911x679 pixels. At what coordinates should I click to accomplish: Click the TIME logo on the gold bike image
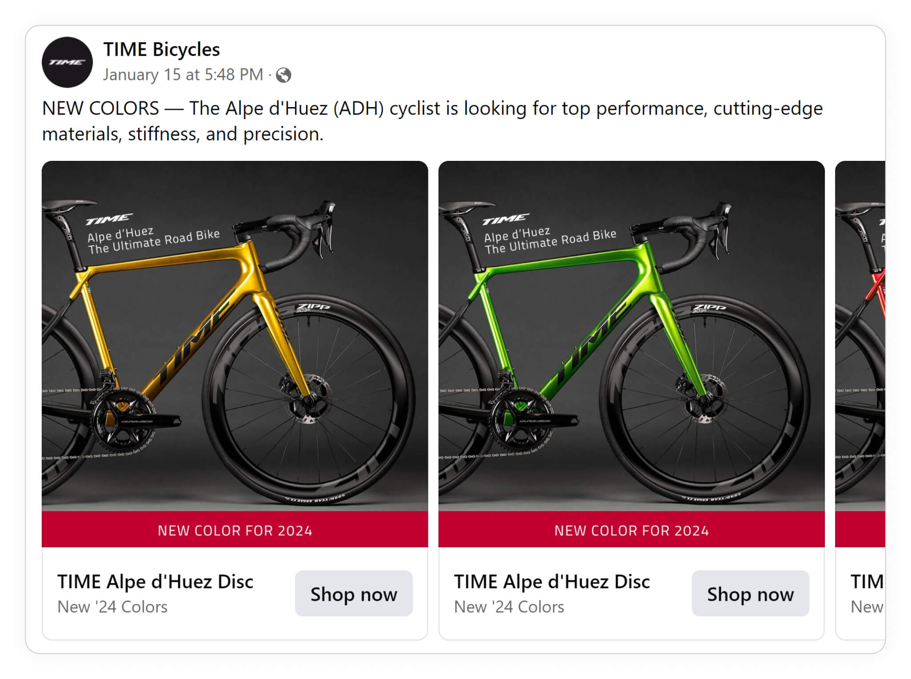[109, 219]
